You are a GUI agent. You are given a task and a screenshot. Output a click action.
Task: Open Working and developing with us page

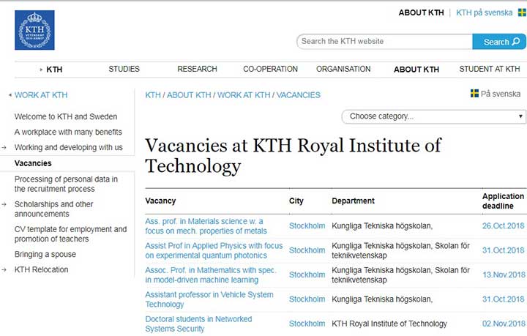(x=69, y=148)
